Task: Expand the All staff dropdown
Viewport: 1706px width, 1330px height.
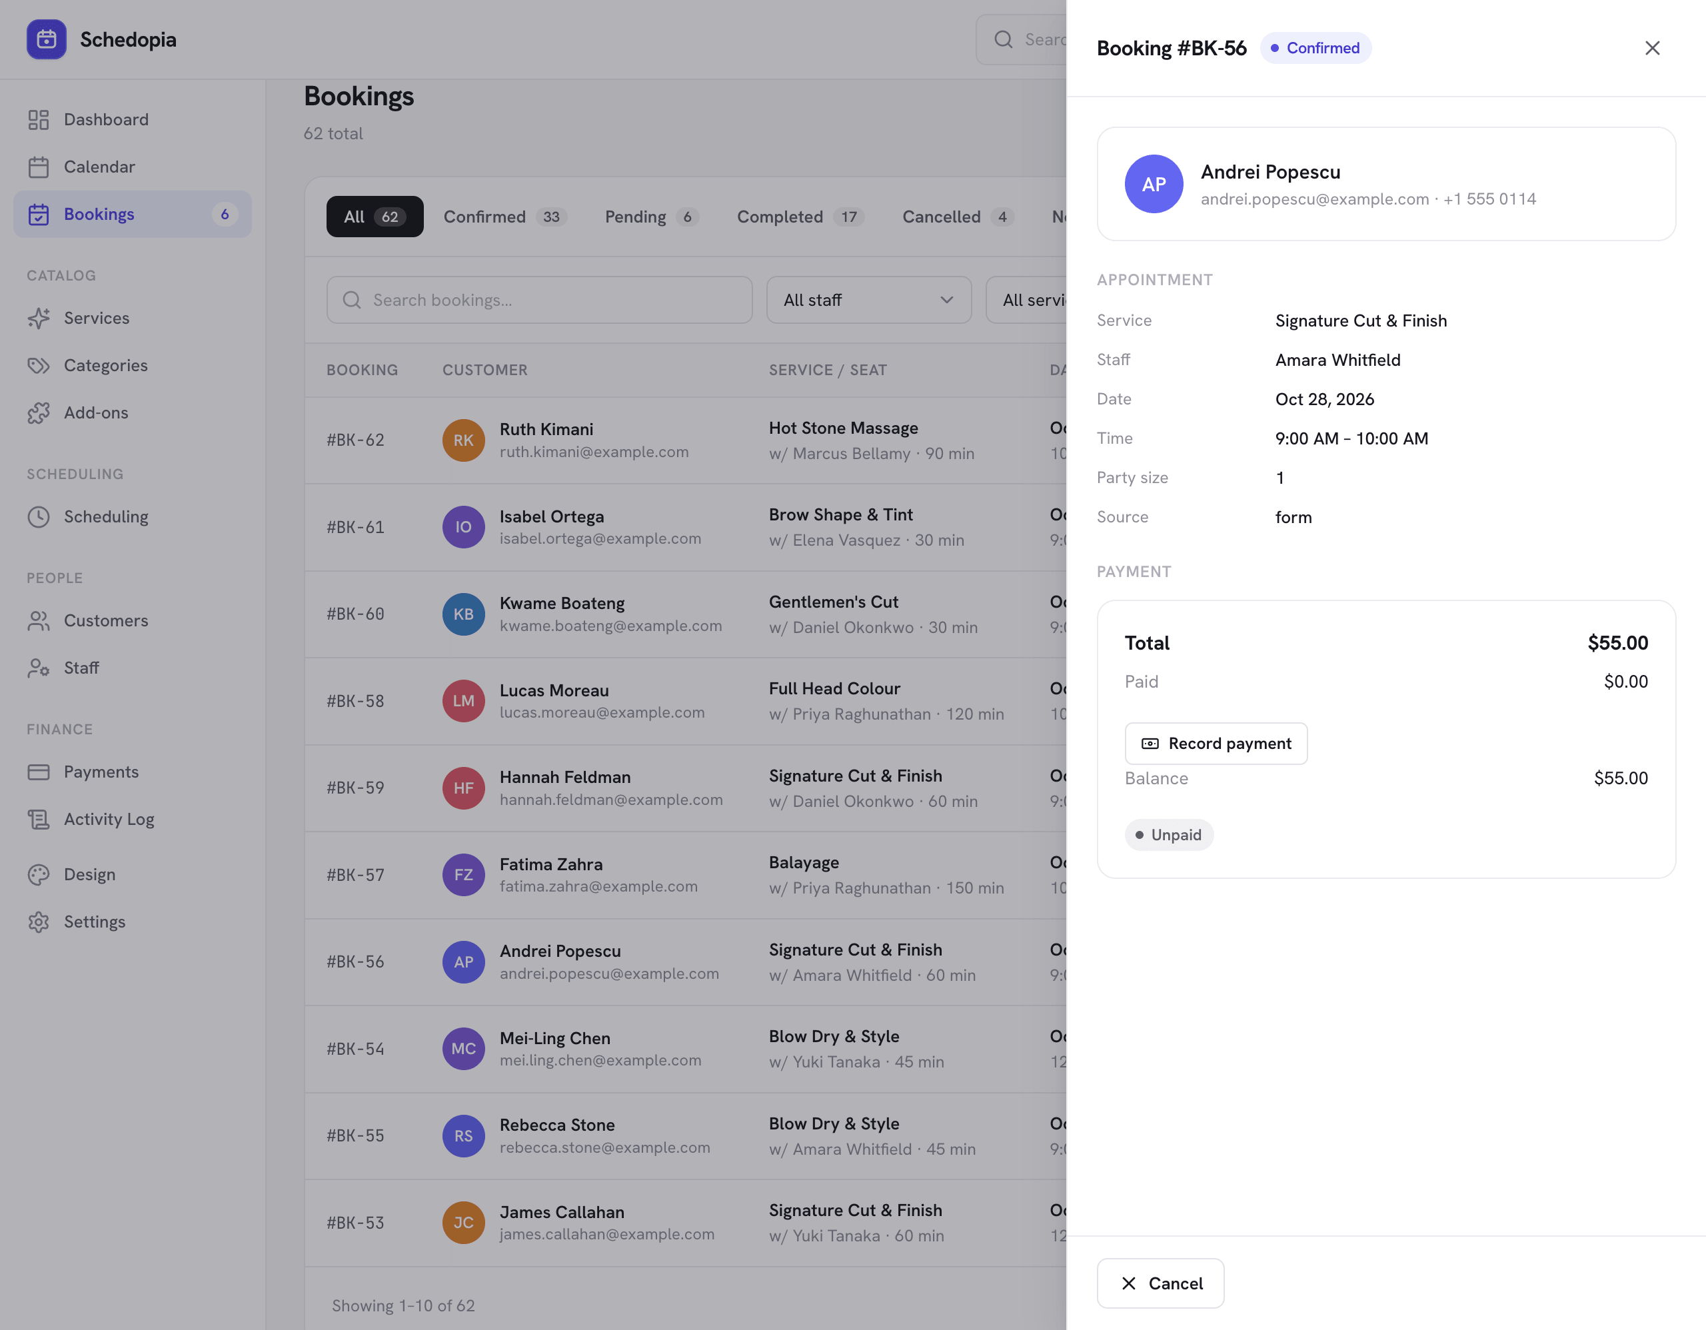Action: (x=868, y=300)
